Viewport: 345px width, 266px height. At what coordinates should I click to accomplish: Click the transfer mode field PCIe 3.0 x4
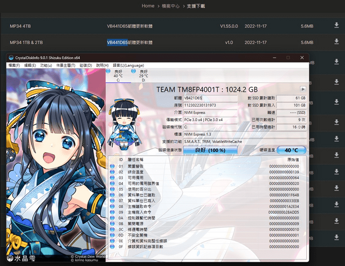(x=210, y=120)
